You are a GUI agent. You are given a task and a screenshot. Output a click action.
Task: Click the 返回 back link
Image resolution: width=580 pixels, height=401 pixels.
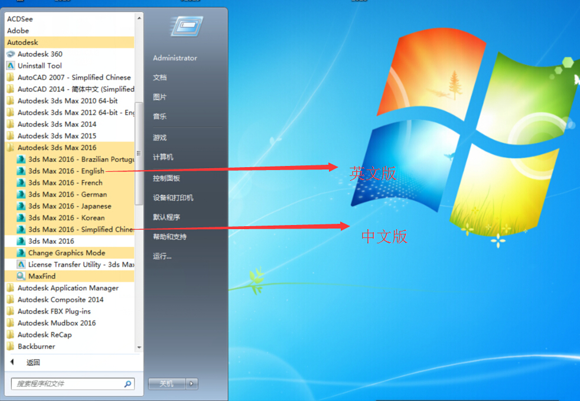33,362
